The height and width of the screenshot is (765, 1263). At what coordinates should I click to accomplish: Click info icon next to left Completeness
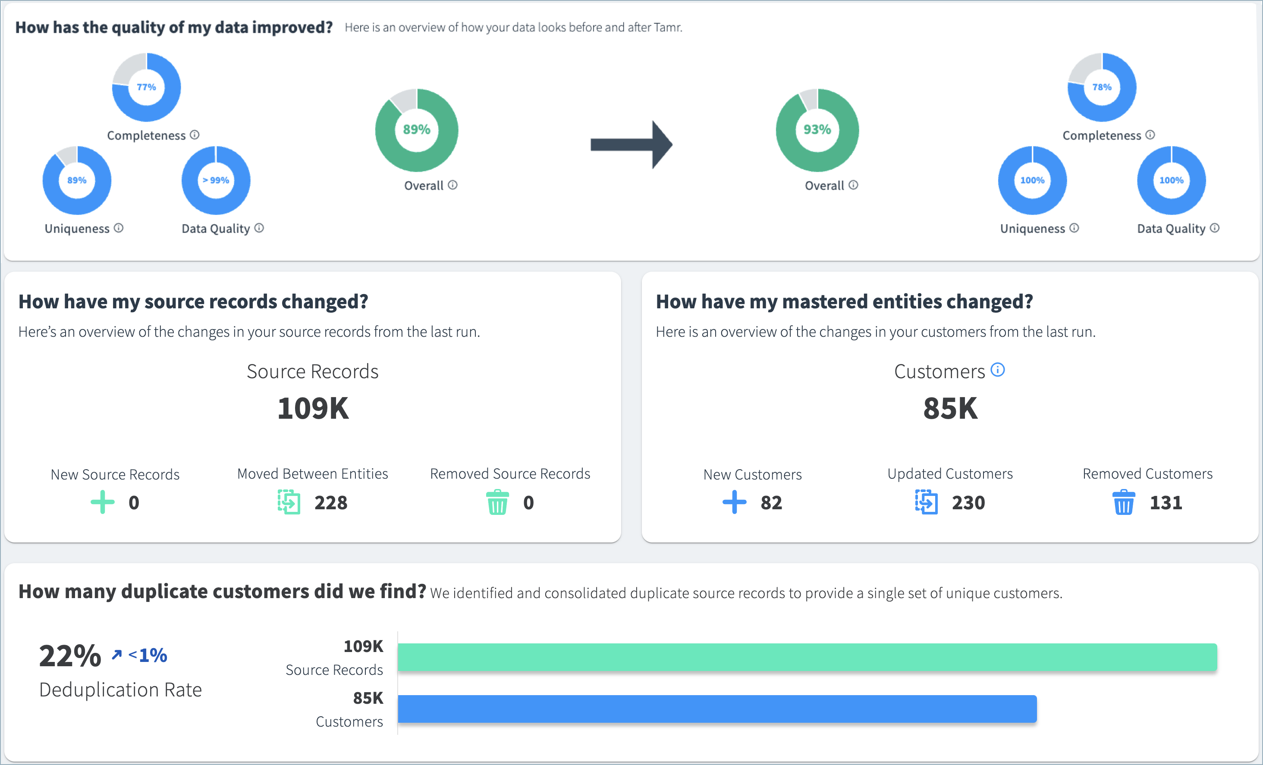coord(195,135)
